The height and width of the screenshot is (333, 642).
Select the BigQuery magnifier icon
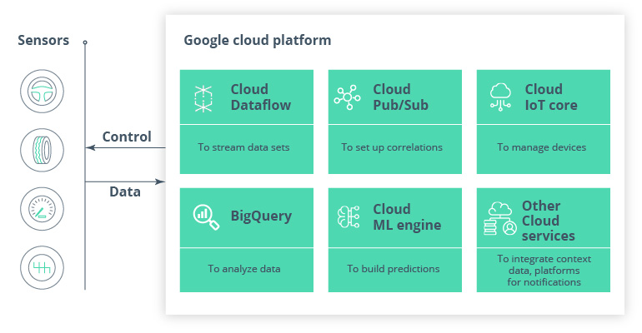tap(203, 216)
